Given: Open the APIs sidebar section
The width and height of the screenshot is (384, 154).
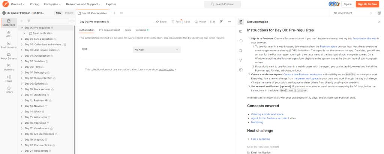Looking at the screenshot, I should point(9,34).
